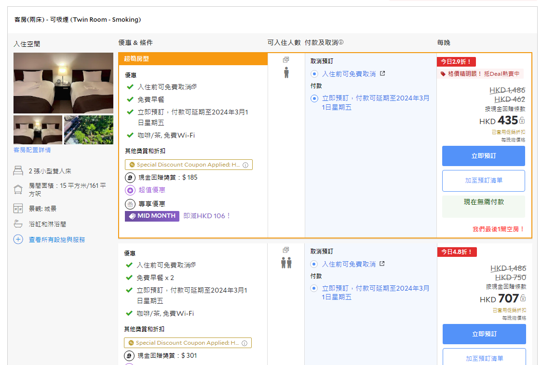The image size is (542, 365).
Task: Click 立即預訂 button for HKD 435 offer
Action: (x=484, y=155)
